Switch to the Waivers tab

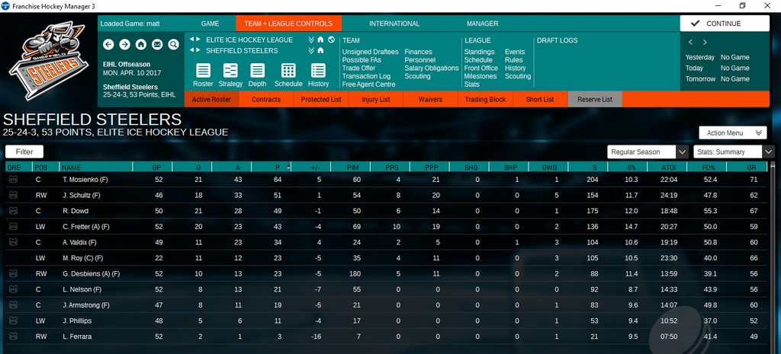click(430, 100)
